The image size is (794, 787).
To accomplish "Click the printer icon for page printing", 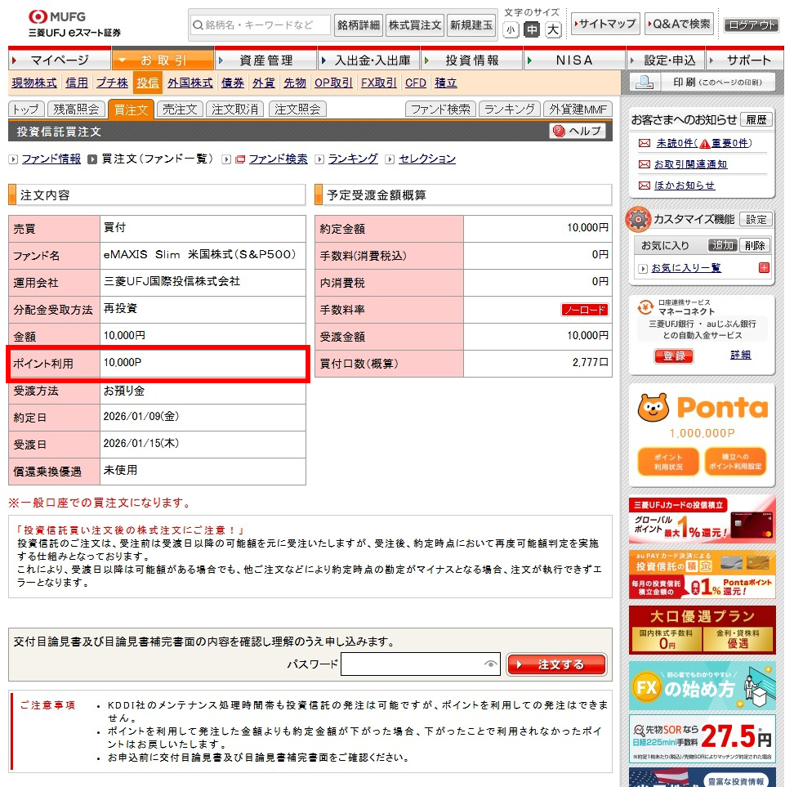I will point(645,83).
